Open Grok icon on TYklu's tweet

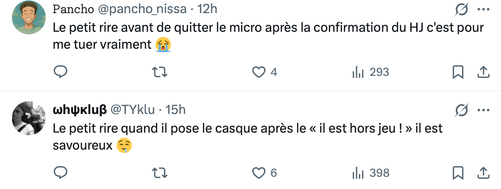point(461,110)
